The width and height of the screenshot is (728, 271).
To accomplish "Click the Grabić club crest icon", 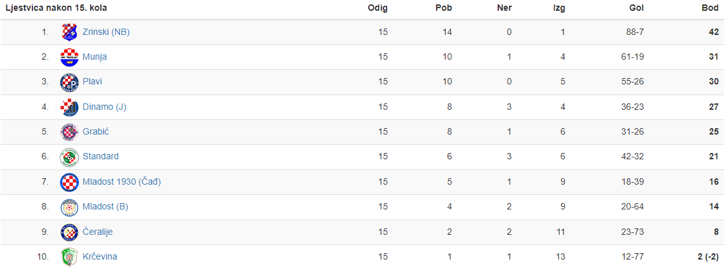I will tap(69, 132).
